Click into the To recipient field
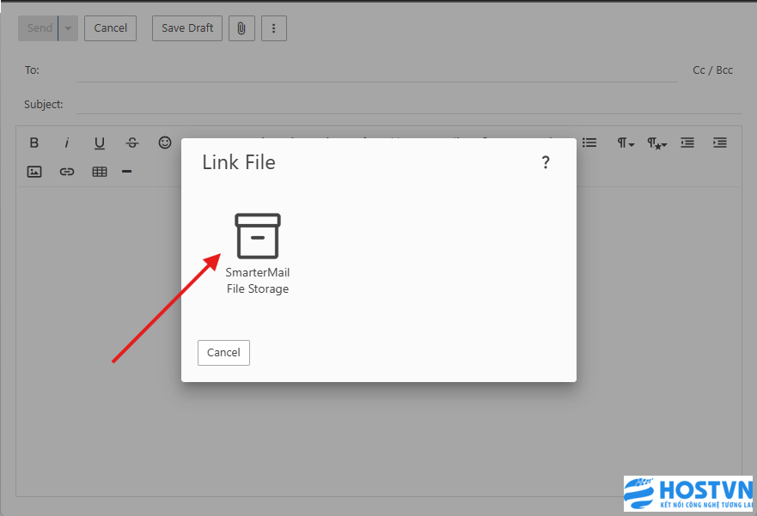Screen dimensions: 757x516 [x=378, y=70]
